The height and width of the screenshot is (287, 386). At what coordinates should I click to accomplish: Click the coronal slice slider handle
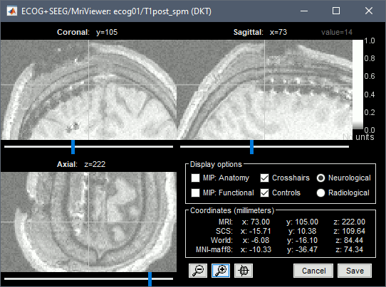click(x=73, y=147)
